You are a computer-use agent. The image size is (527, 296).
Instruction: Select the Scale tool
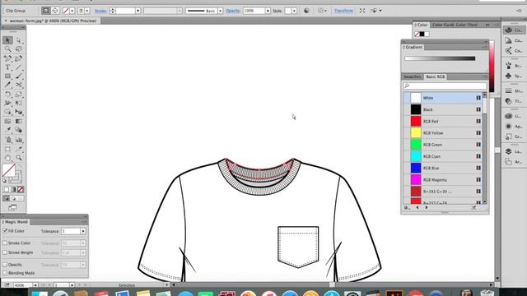[18, 94]
